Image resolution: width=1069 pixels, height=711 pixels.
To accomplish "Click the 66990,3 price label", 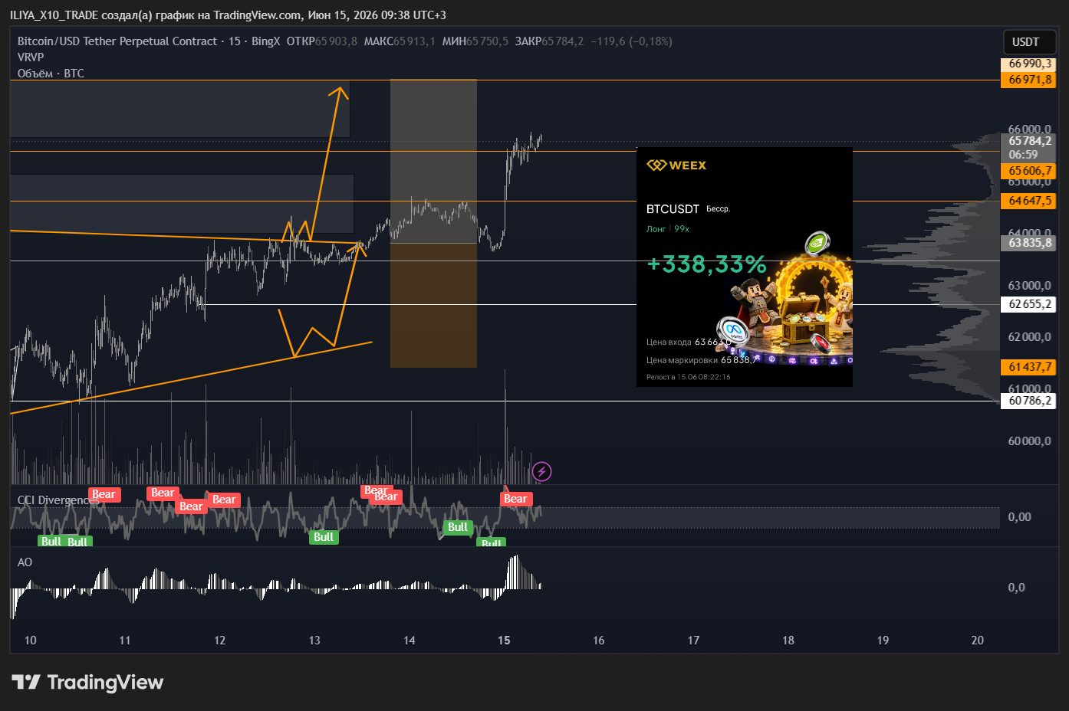I will pos(1028,64).
